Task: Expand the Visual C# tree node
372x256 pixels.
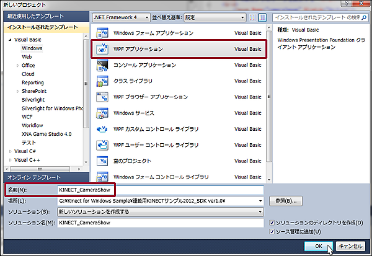Action: coord(10,151)
